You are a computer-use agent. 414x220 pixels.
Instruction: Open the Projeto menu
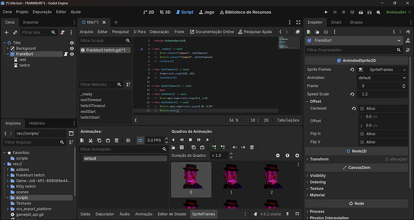(22, 12)
